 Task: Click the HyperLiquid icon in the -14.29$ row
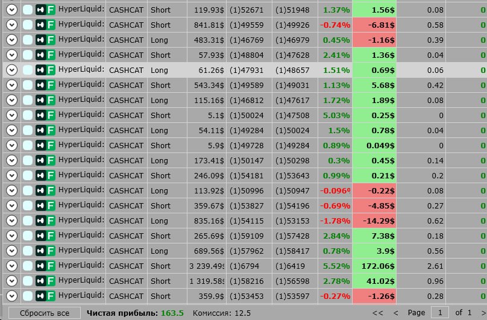40,221
